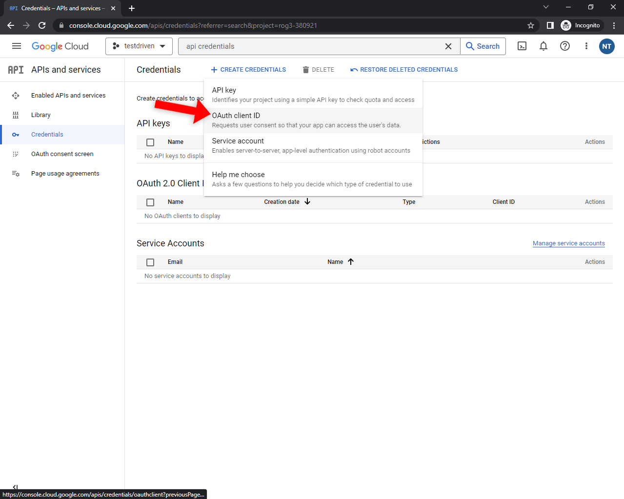The width and height of the screenshot is (624, 499).
Task: Click the Page usage agreements sidebar icon
Action: 16,174
